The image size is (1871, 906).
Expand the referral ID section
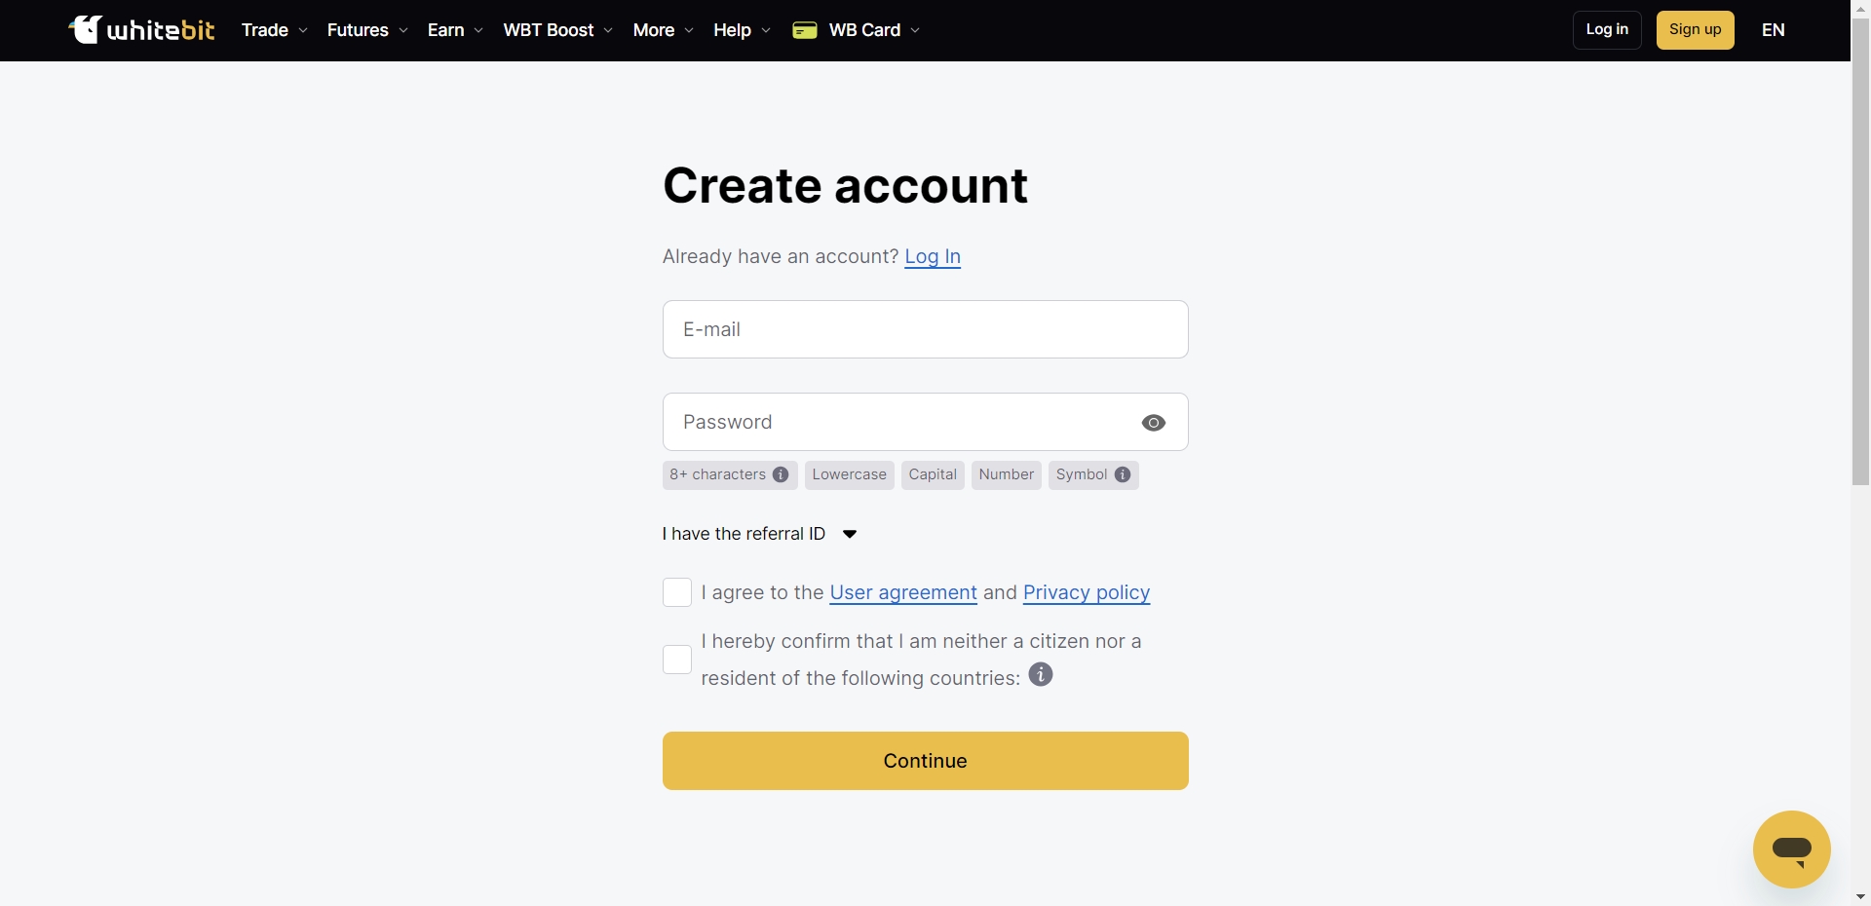(760, 534)
